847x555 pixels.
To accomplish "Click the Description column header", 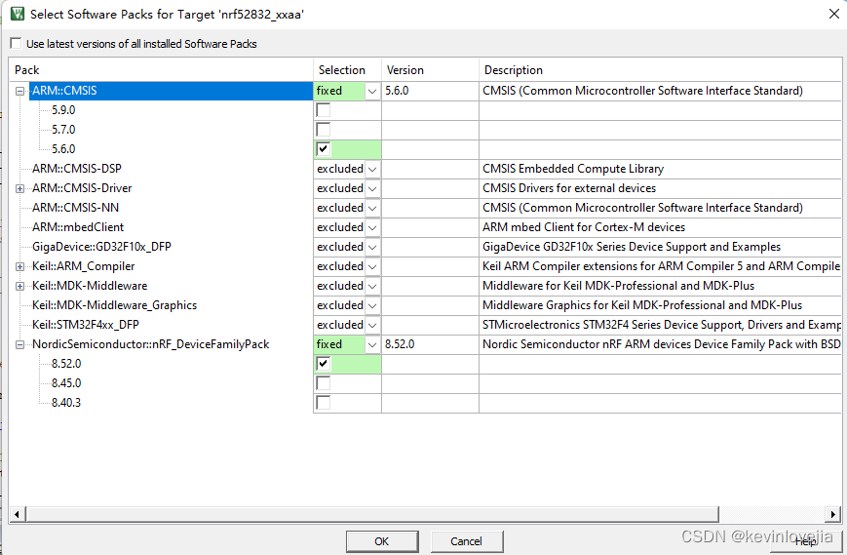I will tap(660, 70).
